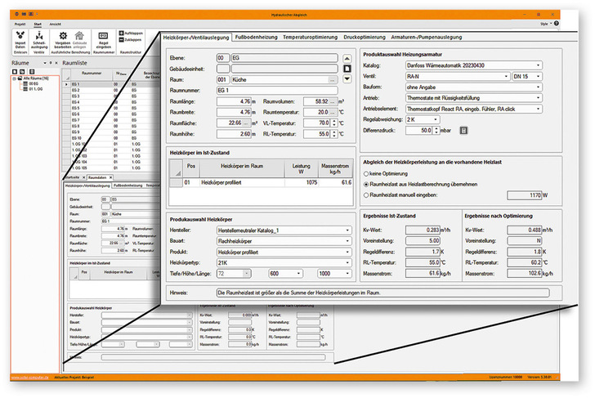Choose 'Raumheizlast manuell eingeben' radio button
Viewport: 595px width, 398px height.
coord(365,195)
